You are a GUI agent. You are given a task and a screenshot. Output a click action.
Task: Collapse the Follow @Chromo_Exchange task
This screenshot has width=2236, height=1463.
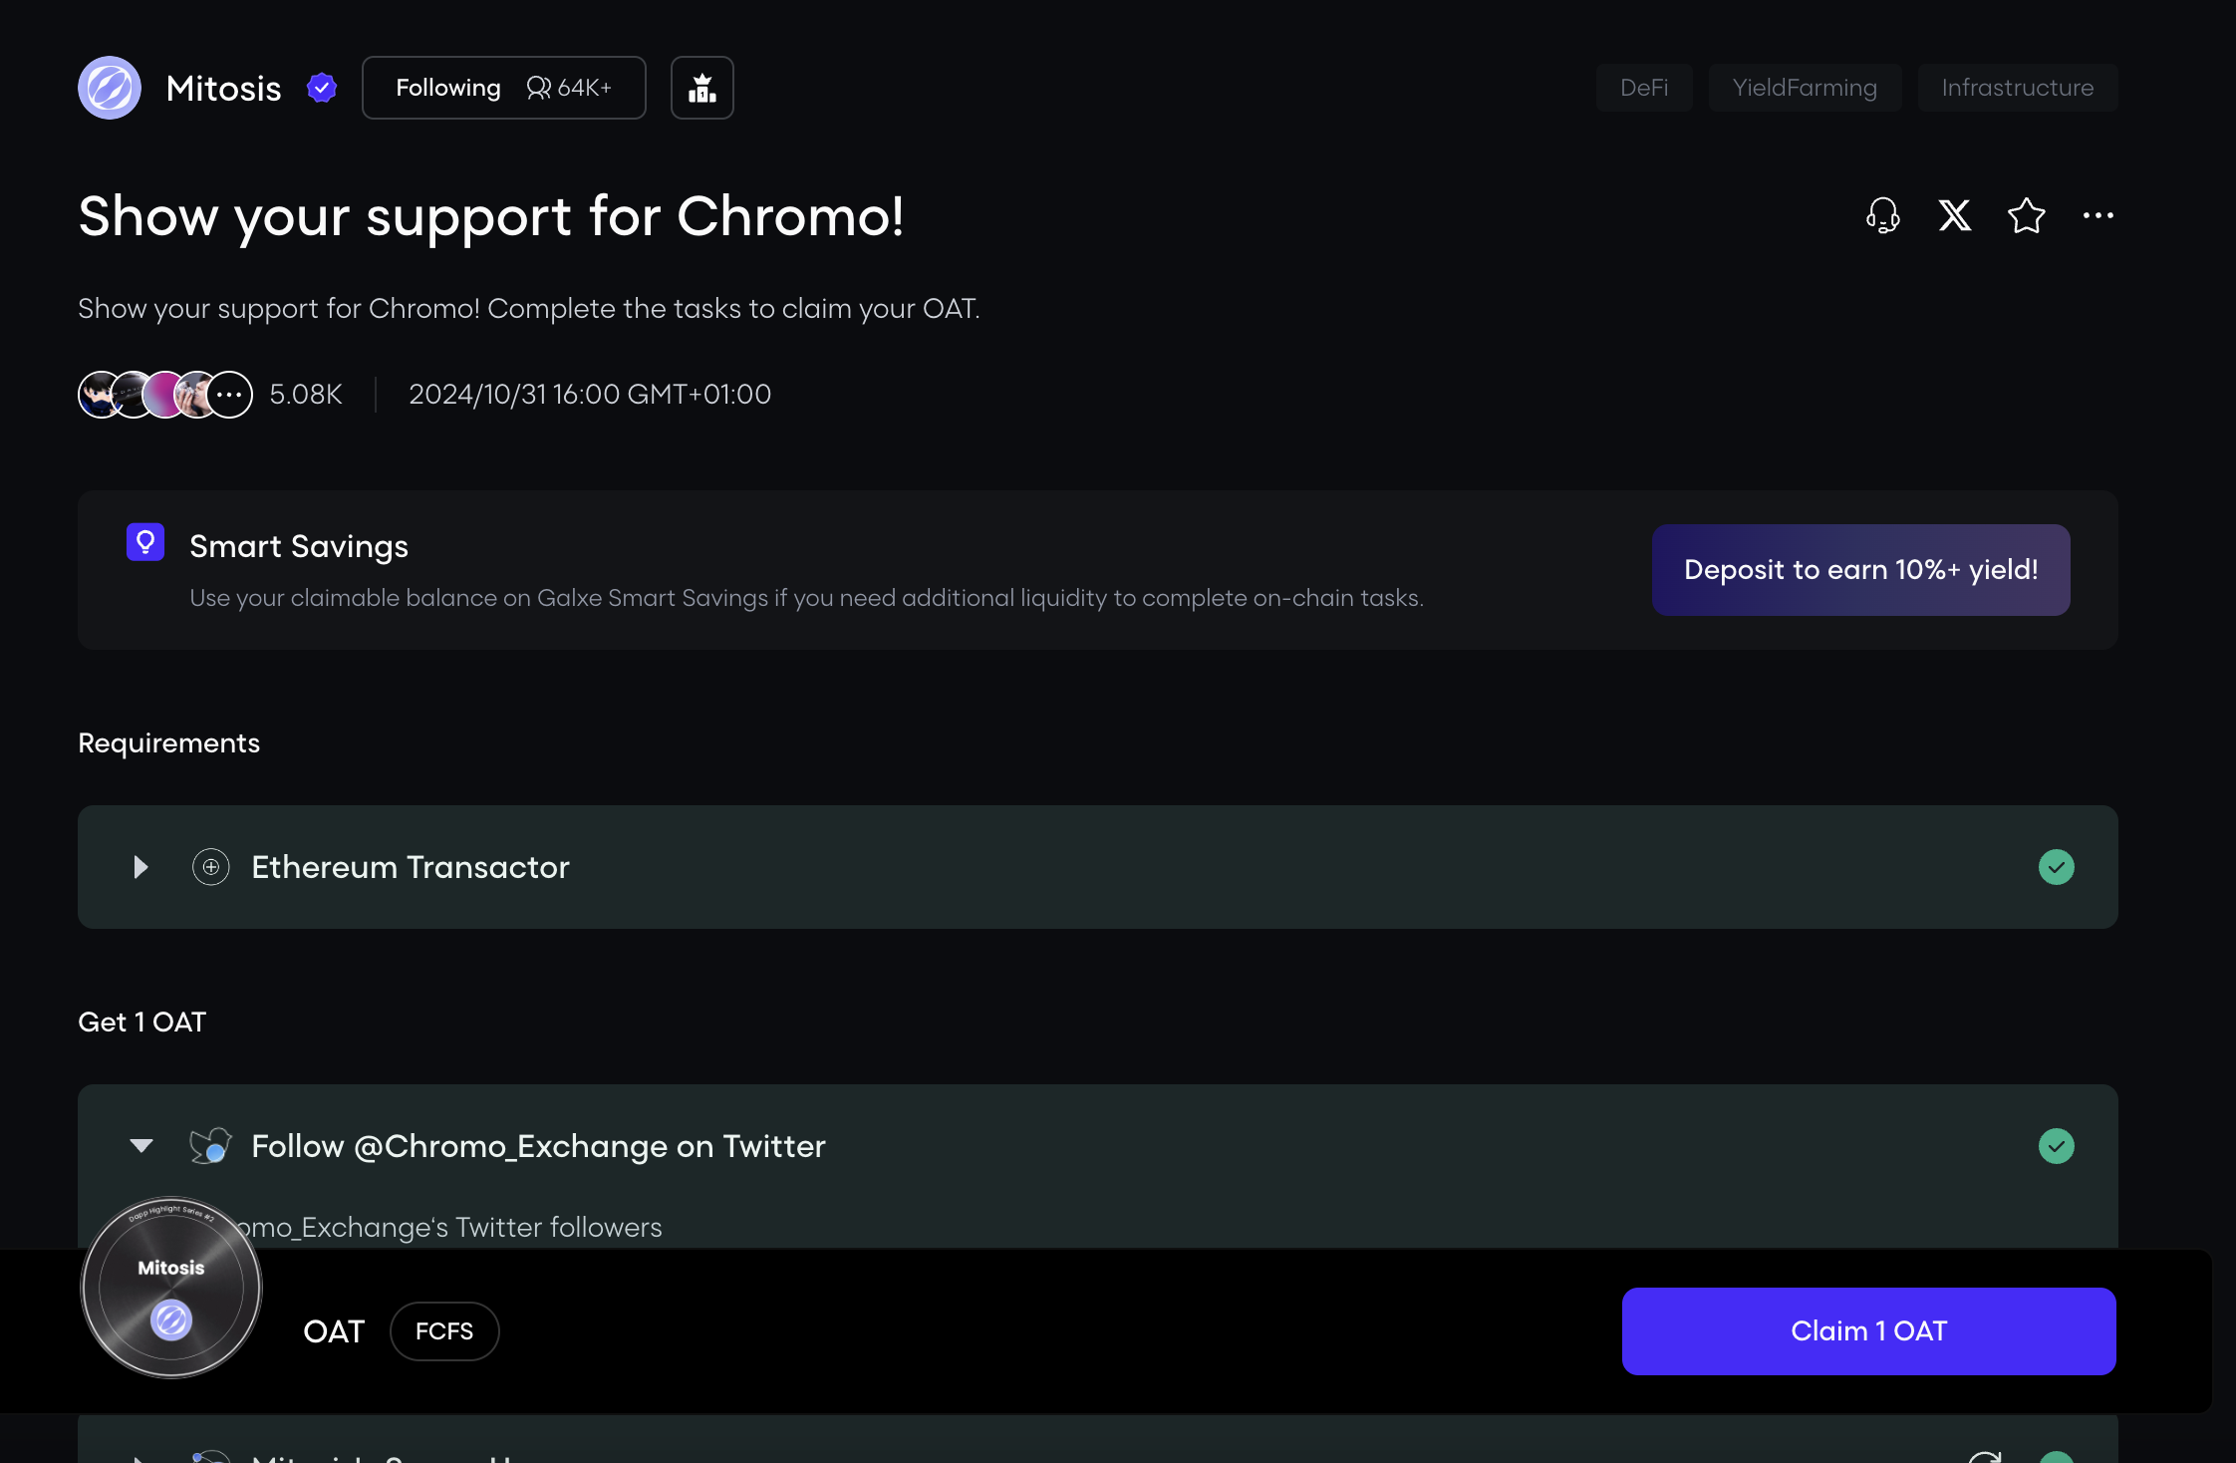(x=140, y=1146)
